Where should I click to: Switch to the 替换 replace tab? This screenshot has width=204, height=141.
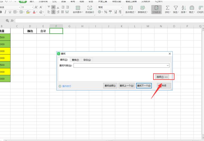coord(76,60)
